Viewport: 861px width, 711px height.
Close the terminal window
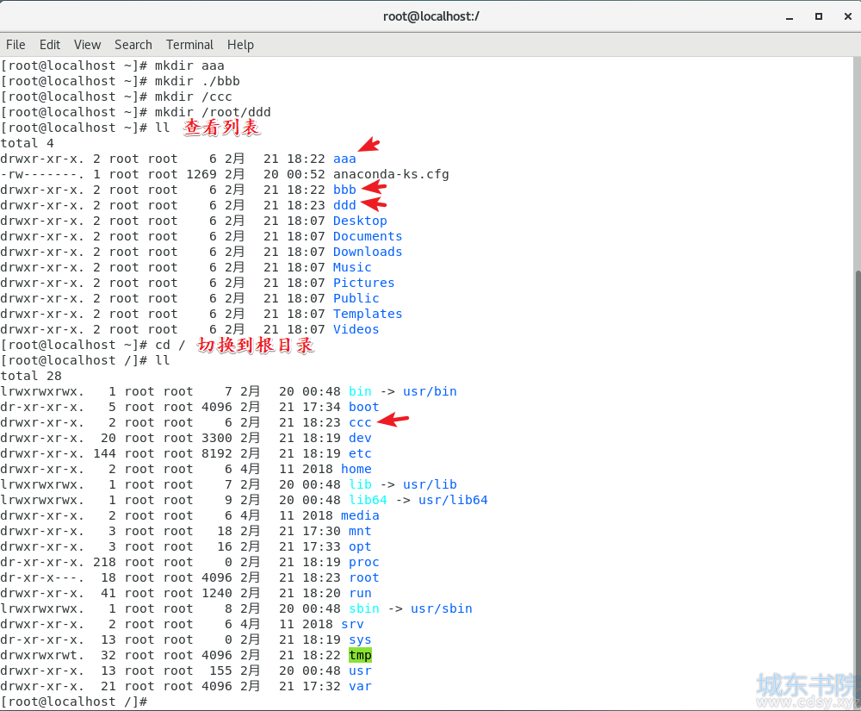(848, 16)
